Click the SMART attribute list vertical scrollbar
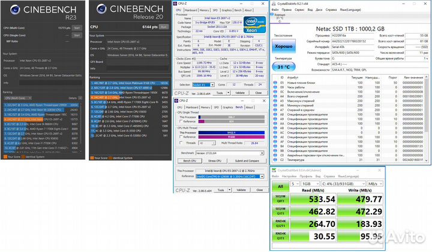The height and width of the screenshot is (252, 432). 426,118
